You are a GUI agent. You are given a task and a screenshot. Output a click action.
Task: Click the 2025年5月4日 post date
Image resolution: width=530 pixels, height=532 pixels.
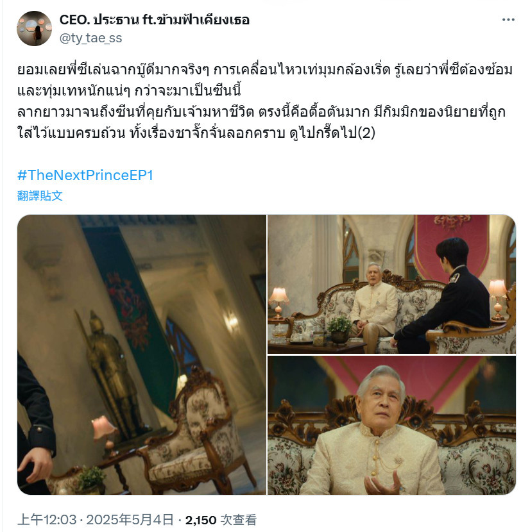tap(130, 520)
